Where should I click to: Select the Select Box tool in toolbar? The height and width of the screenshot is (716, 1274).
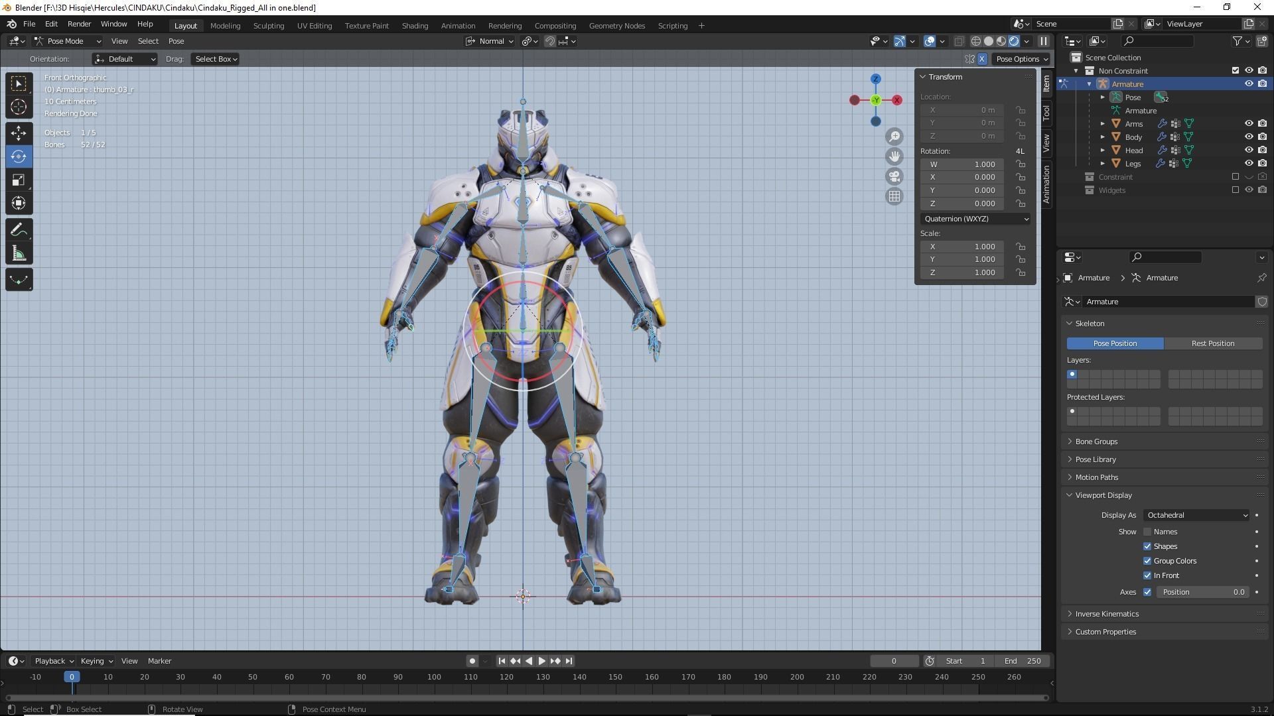[19, 83]
